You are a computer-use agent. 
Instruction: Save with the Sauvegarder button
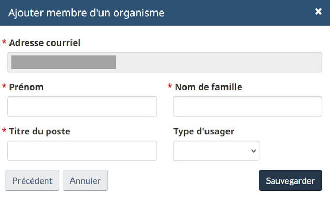290,181
